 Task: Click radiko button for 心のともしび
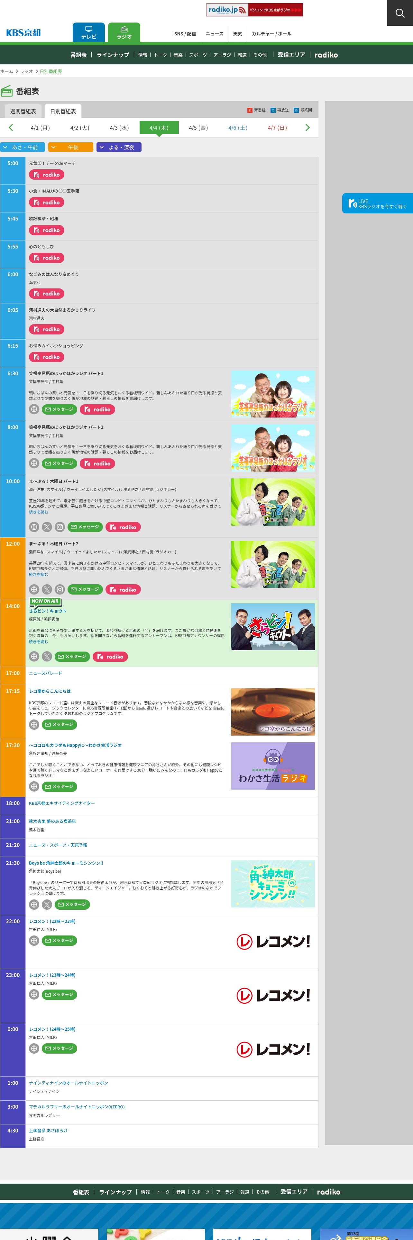[x=47, y=258]
